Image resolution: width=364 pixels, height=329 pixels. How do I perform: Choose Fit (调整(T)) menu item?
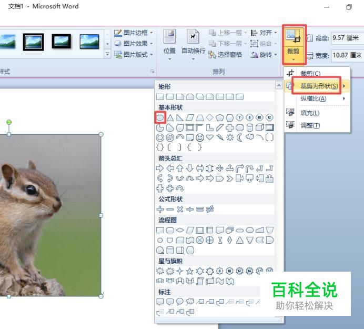(317, 125)
